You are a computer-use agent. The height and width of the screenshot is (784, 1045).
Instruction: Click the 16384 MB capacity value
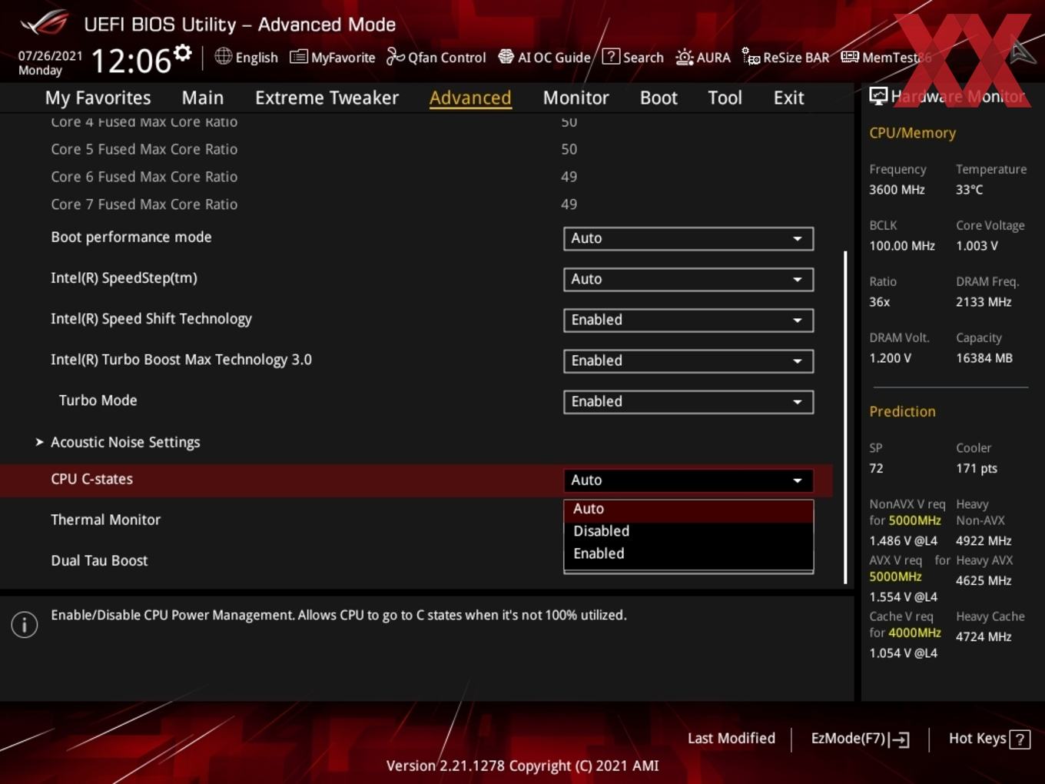point(984,358)
